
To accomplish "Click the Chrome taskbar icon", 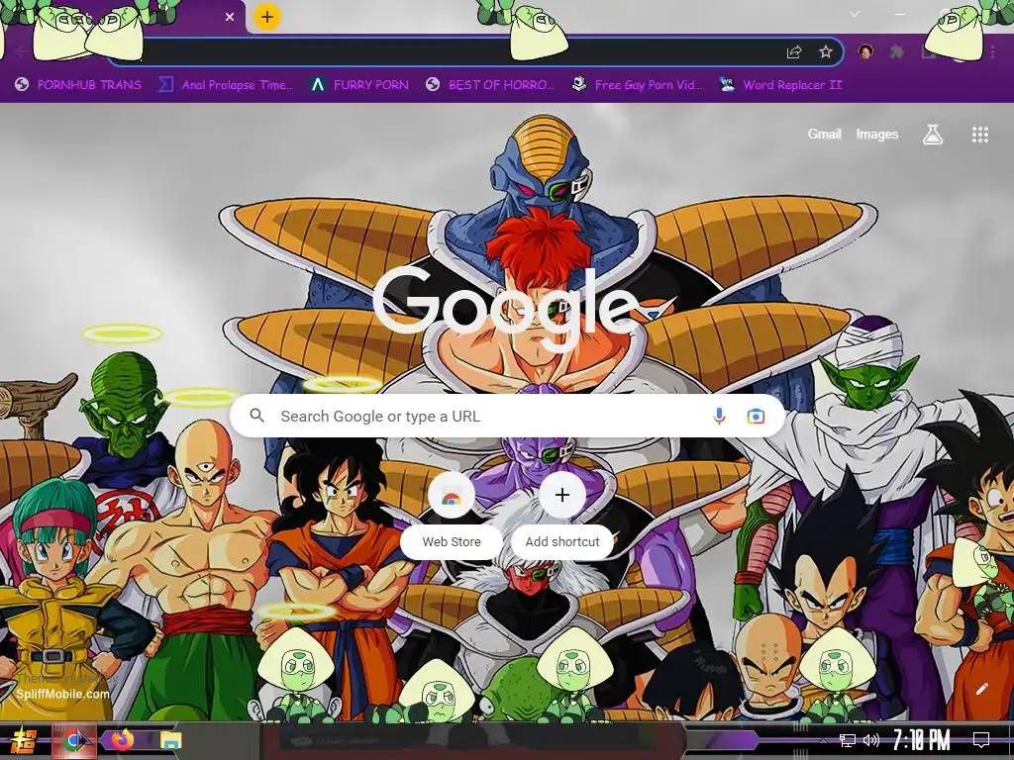I will [75, 740].
